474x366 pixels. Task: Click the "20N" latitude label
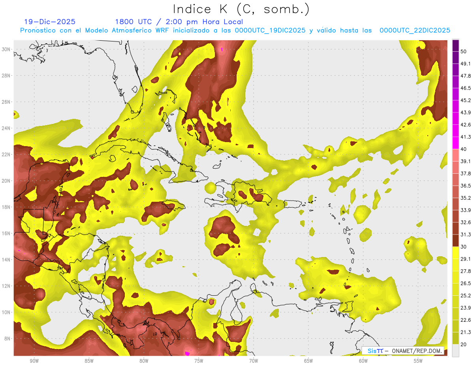coord(6,181)
